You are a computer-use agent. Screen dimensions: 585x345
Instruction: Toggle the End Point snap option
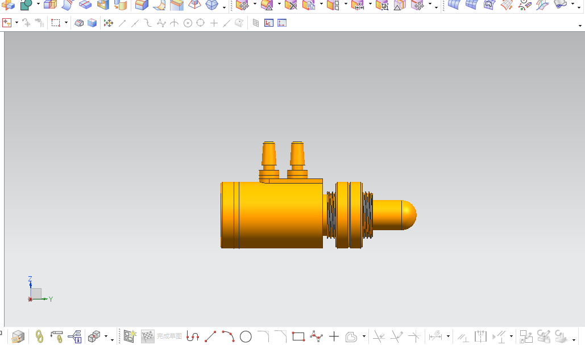click(x=122, y=23)
